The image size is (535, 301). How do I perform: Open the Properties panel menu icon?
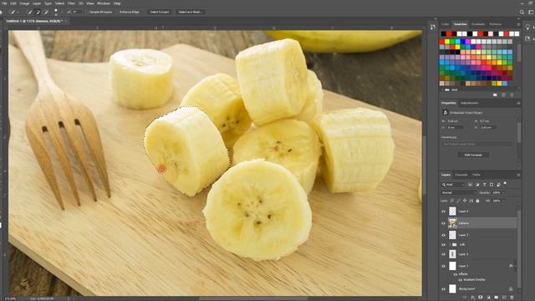coord(518,103)
